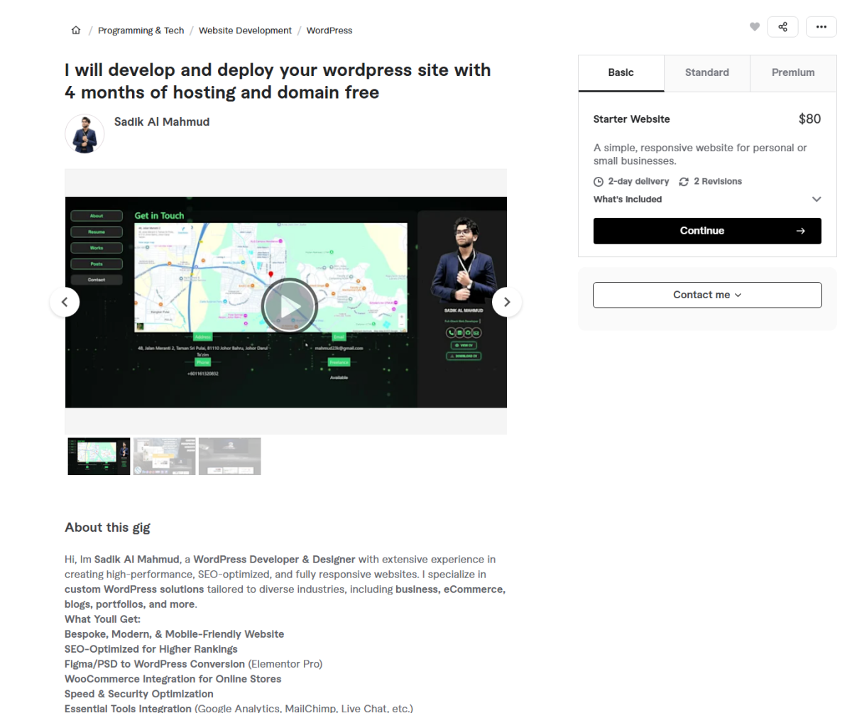Go to next gallery slide

(x=507, y=302)
